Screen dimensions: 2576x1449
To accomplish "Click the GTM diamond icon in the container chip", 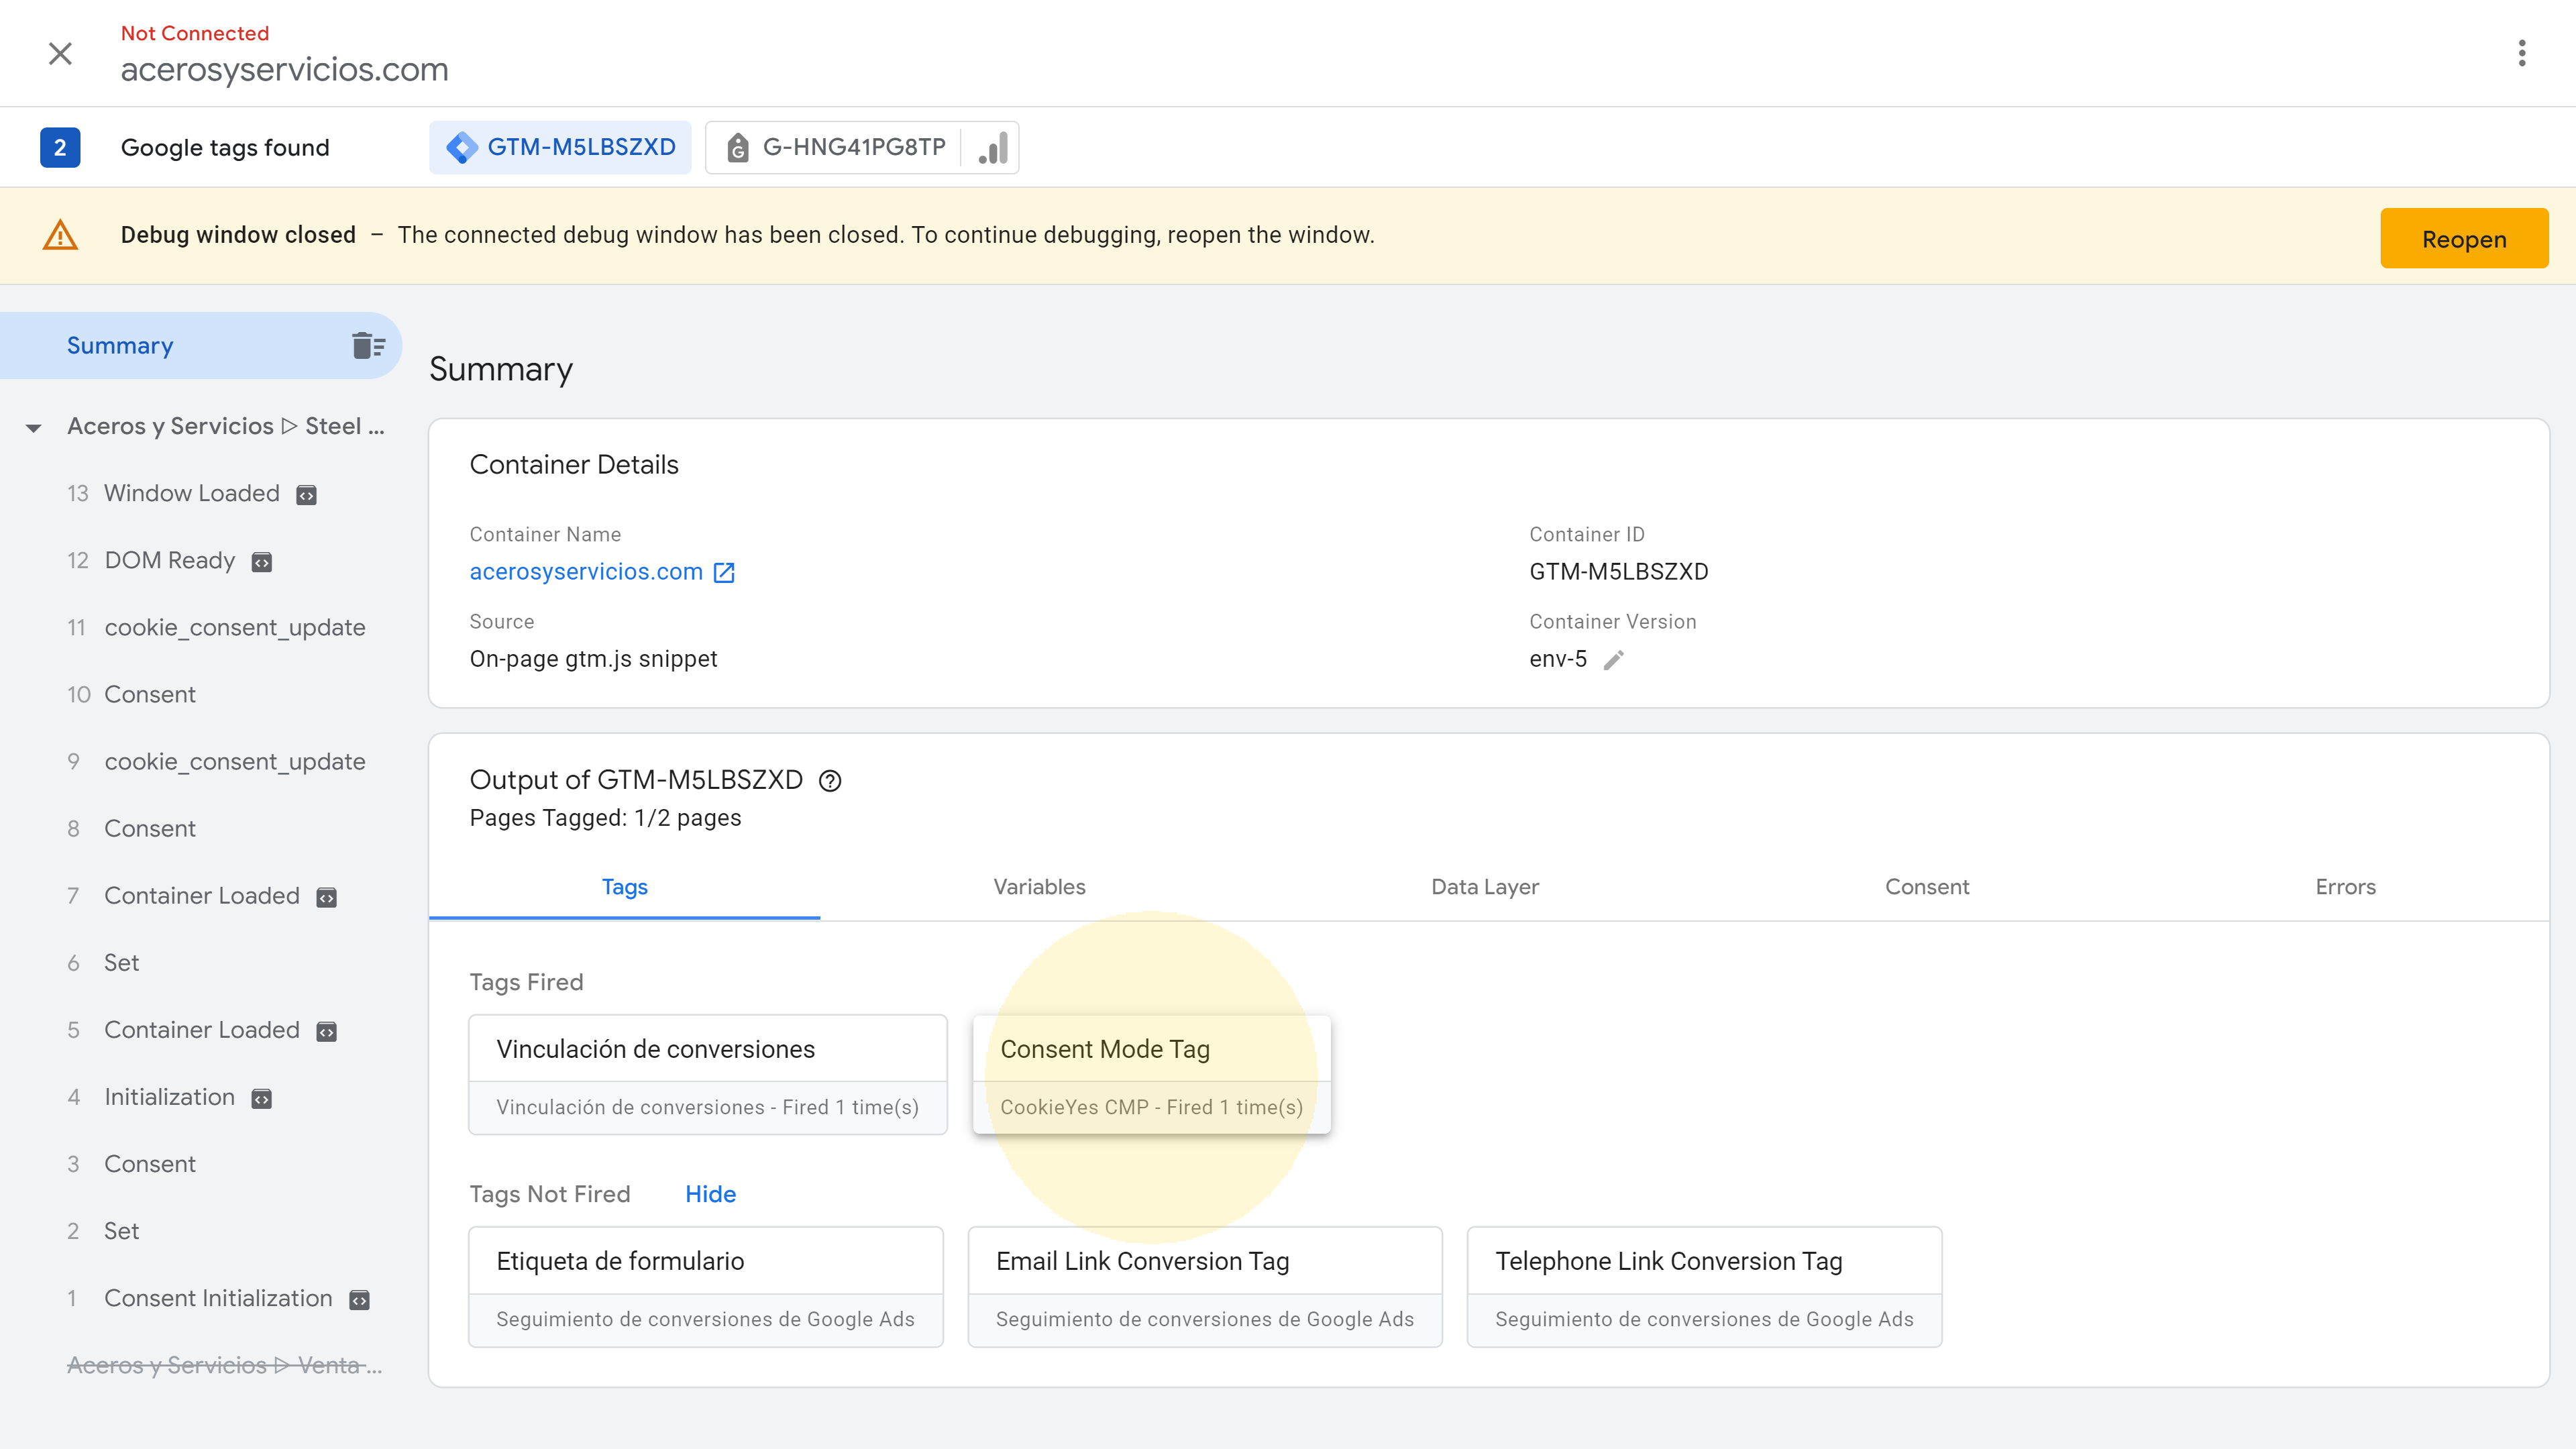I will pyautogui.click(x=461, y=147).
